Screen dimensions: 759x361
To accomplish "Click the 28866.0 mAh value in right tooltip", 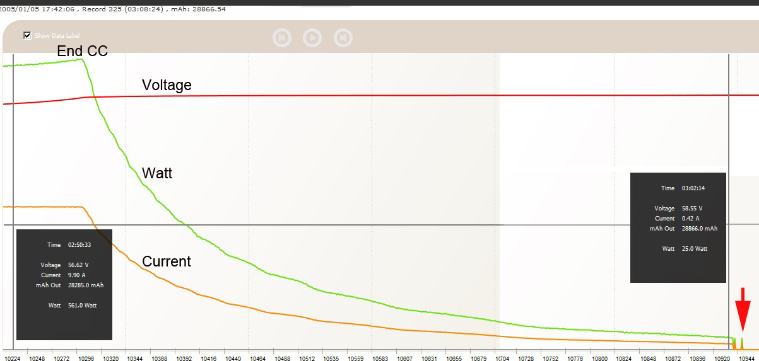I will point(700,228).
